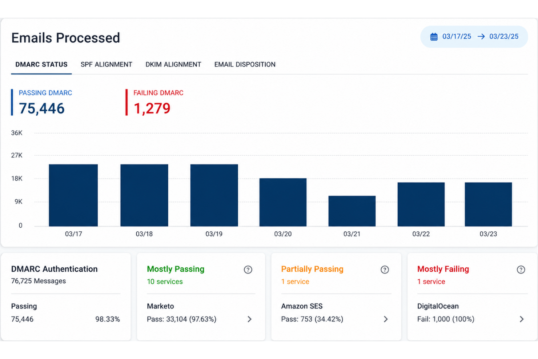Click the start date 03/17/25

pos(457,37)
